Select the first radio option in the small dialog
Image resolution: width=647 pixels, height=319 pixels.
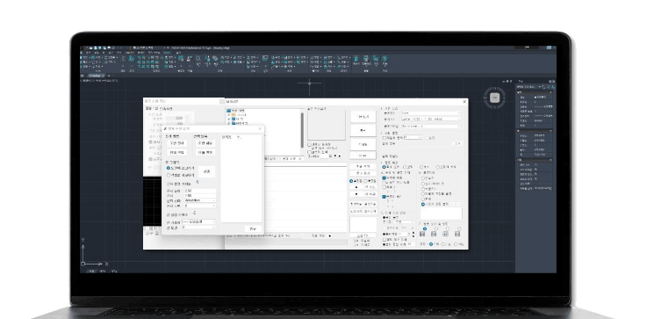point(169,168)
